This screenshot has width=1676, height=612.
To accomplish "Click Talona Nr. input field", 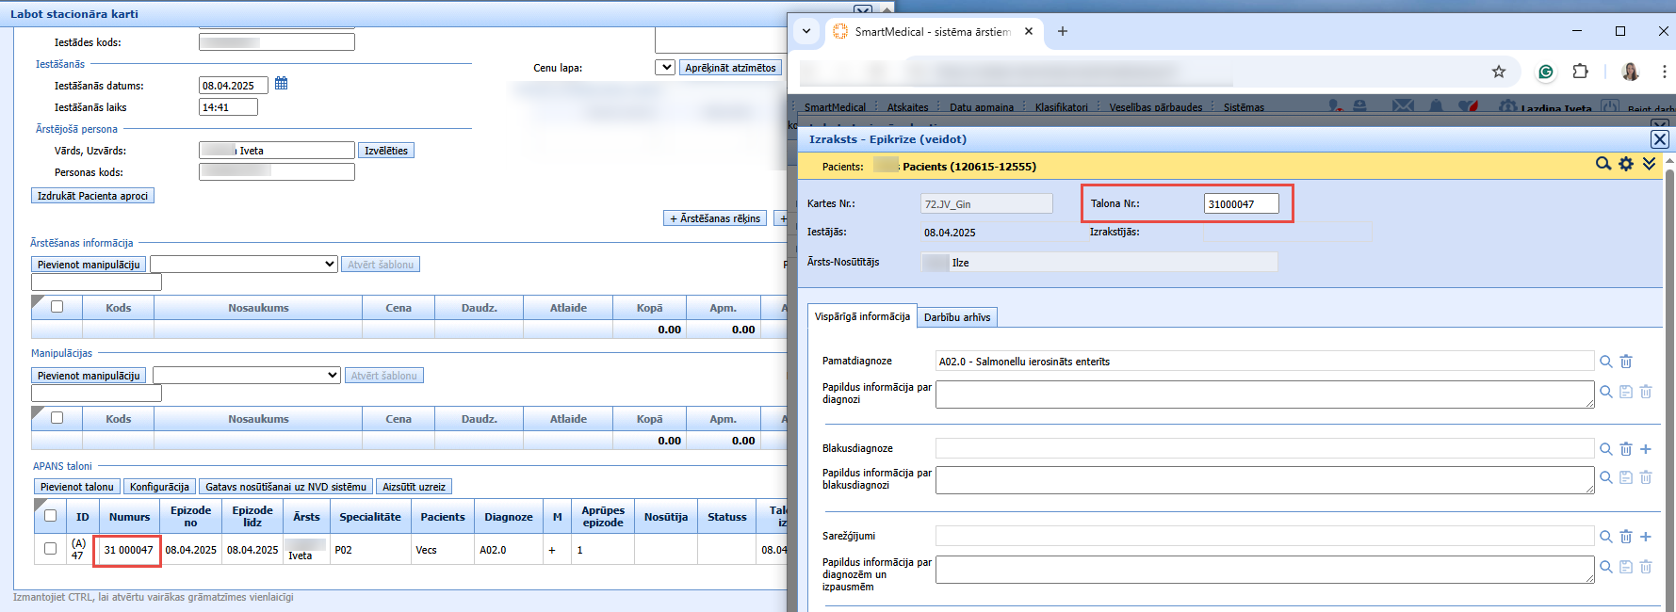I will click(1241, 203).
